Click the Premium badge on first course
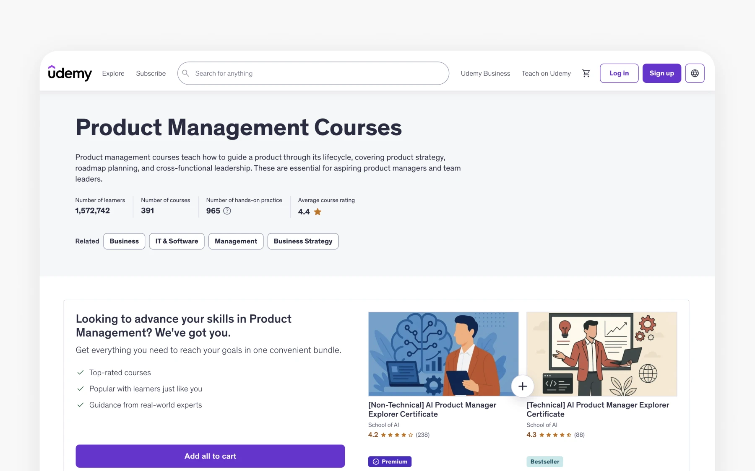Screen dimensions: 755x471 click(x=390, y=461)
